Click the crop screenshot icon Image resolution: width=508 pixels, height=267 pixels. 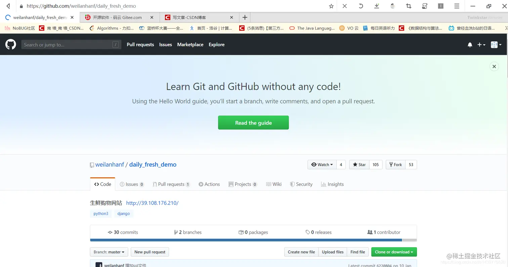coord(409,6)
